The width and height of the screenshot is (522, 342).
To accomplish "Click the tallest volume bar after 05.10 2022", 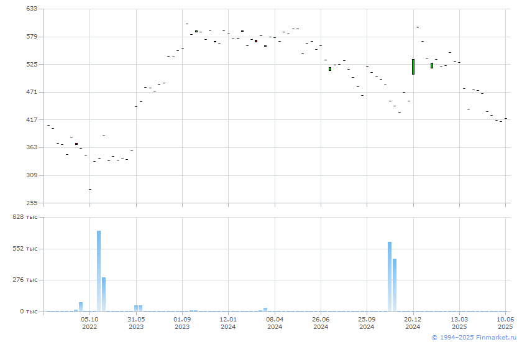I will click(x=99, y=271).
